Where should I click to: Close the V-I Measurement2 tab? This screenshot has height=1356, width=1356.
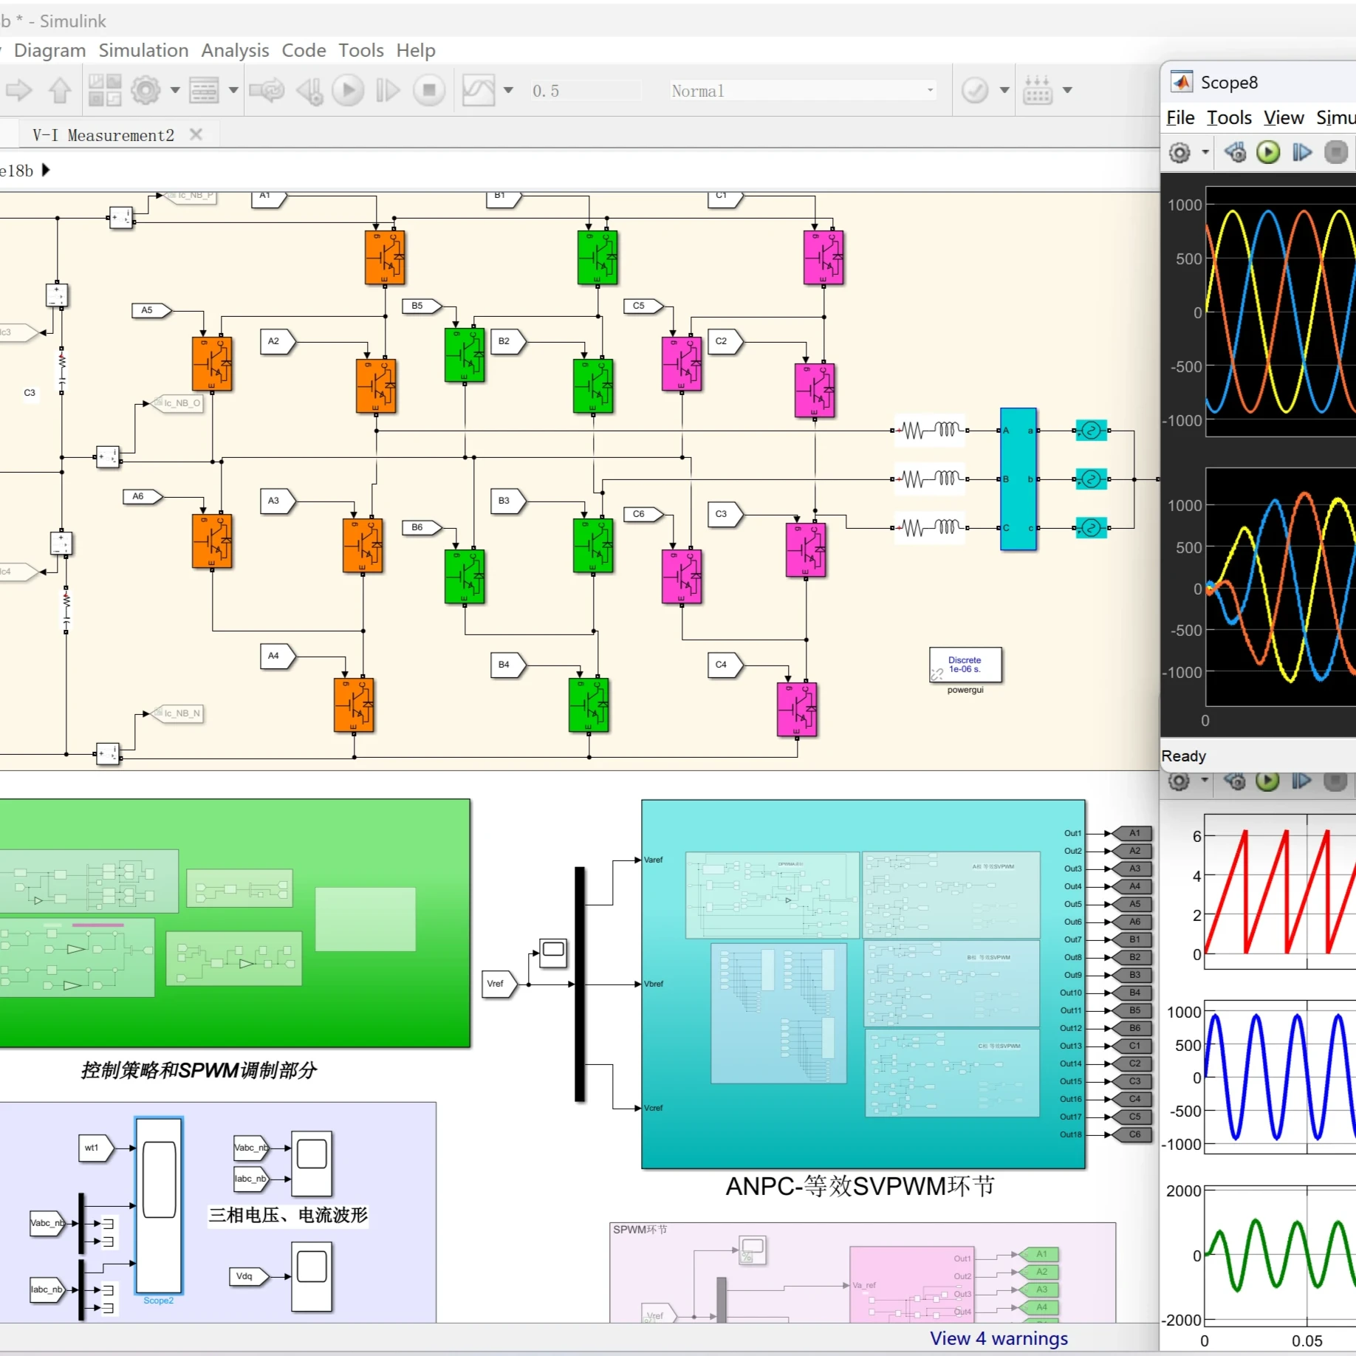[x=196, y=134]
